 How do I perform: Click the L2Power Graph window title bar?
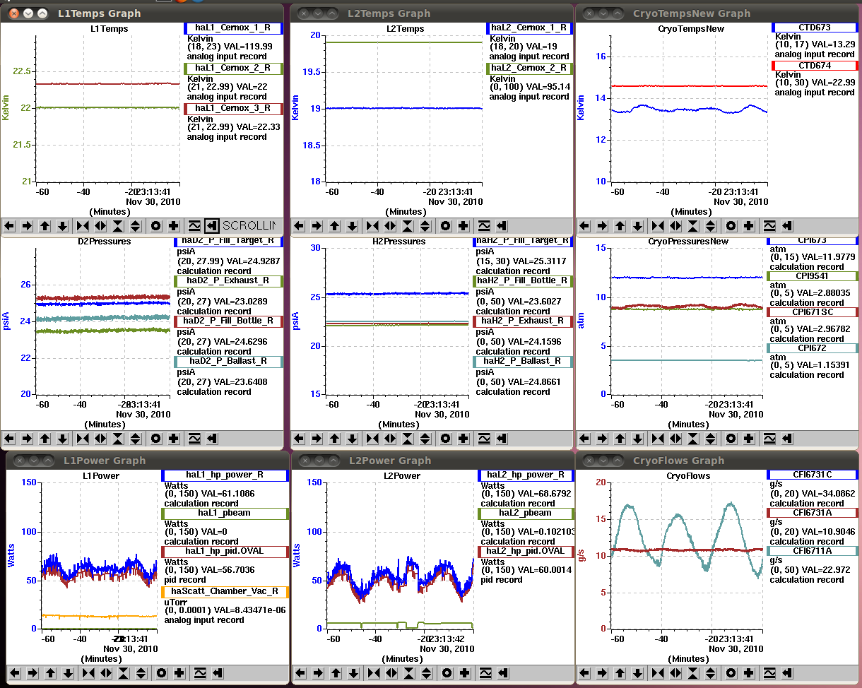pos(432,461)
